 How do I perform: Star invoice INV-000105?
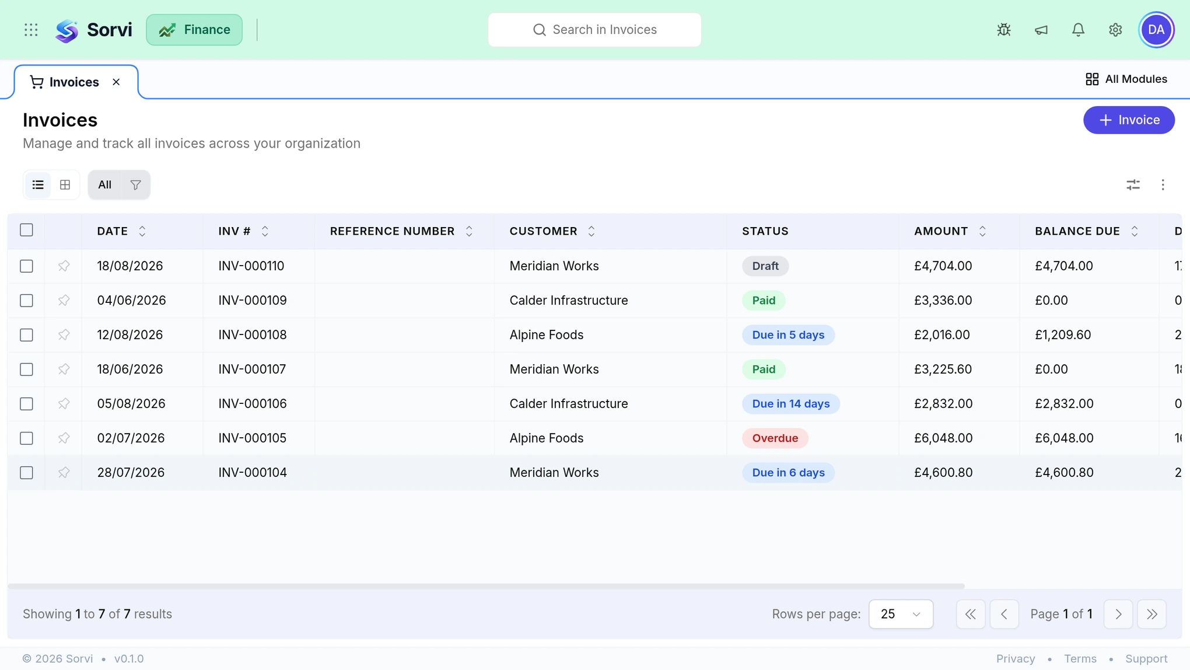click(64, 438)
